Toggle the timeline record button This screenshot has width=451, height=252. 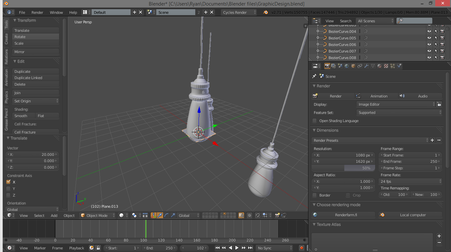click(302, 248)
